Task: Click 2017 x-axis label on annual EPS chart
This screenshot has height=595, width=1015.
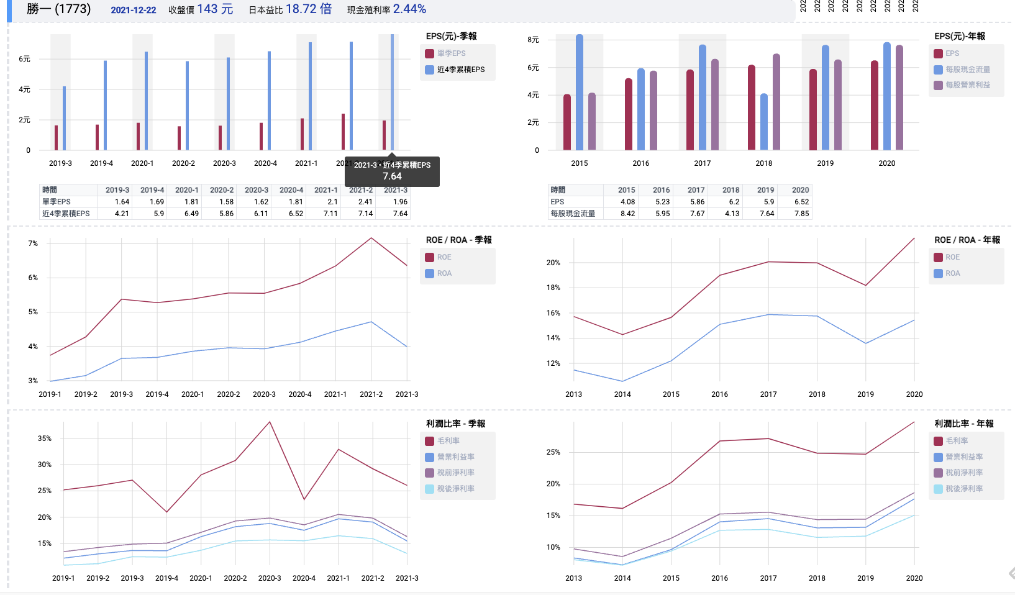Action: click(x=703, y=163)
